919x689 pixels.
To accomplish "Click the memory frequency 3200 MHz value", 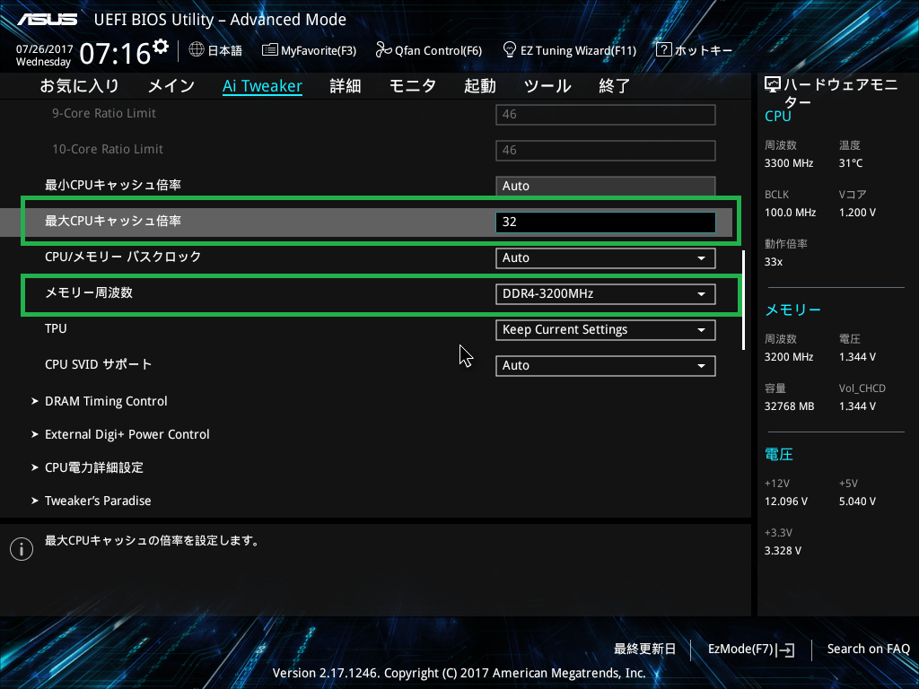I will (789, 357).
